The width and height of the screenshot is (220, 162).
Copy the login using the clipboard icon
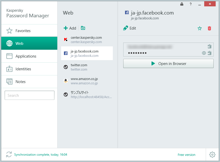pos(209,46)
